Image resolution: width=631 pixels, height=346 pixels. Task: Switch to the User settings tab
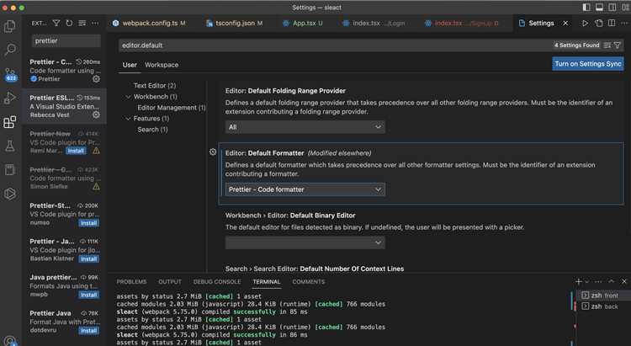[130, 65]
